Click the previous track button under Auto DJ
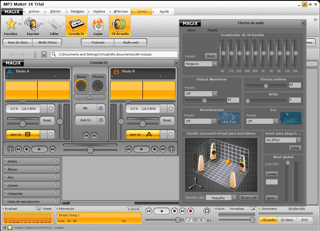The height and width of the screenshot is (231, 320). point(86,136)
